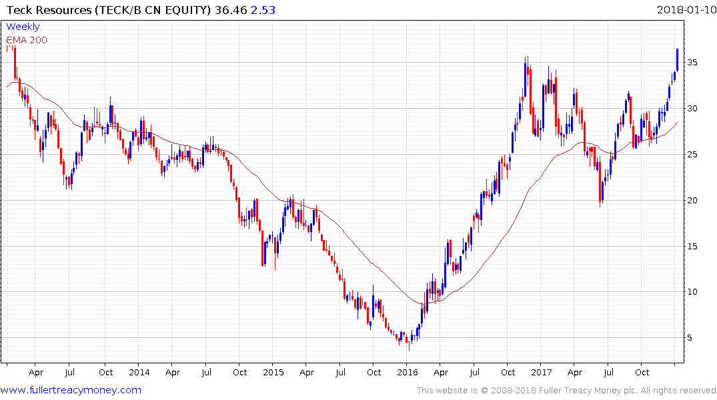
Task: Select the last price value 36.46
Action: pyautogui.click(x=231, y=10)
